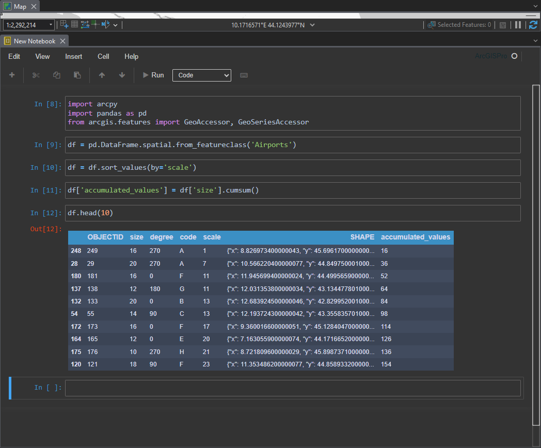The width and height of the screenshot is (541, 448).
Task: Close the New Notebook tab
Action: (x=62, y=41)
